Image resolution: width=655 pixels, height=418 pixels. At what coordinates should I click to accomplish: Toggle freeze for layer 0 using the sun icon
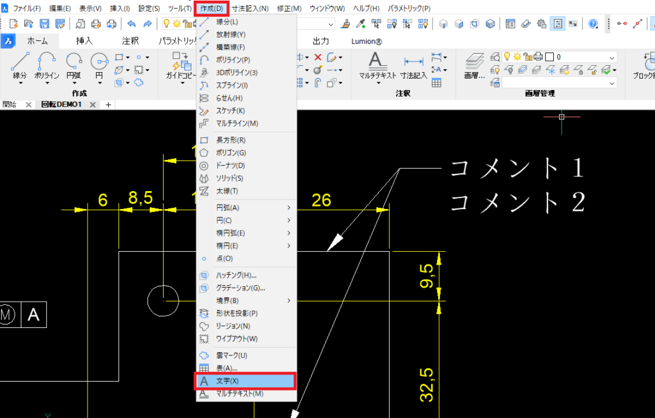516,56
